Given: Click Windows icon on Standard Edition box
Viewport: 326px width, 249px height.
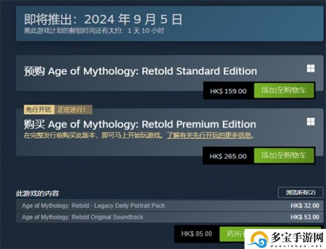Looking at the screenshot, I should (x=311, y=68).
